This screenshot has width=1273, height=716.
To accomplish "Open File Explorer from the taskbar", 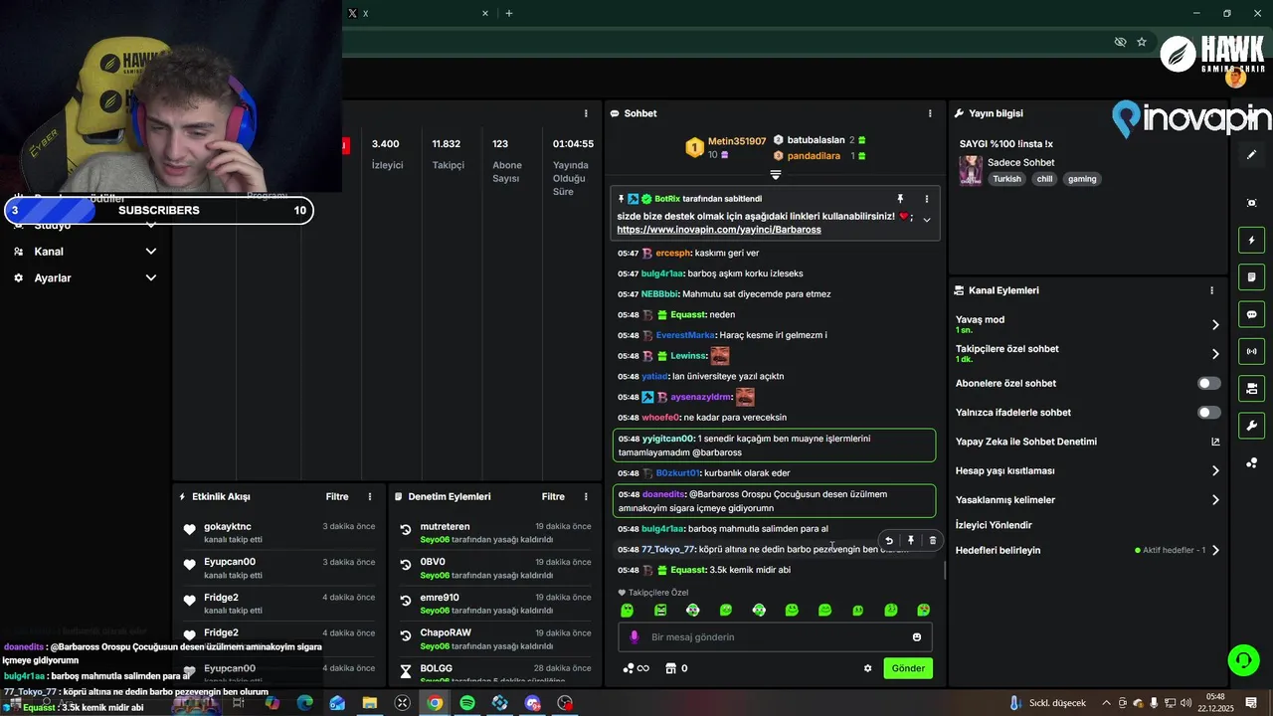I will point(369,703).
